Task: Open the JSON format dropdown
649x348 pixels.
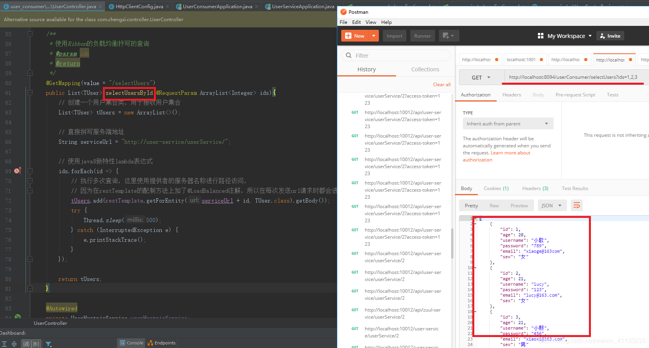Action: [551, 206]
